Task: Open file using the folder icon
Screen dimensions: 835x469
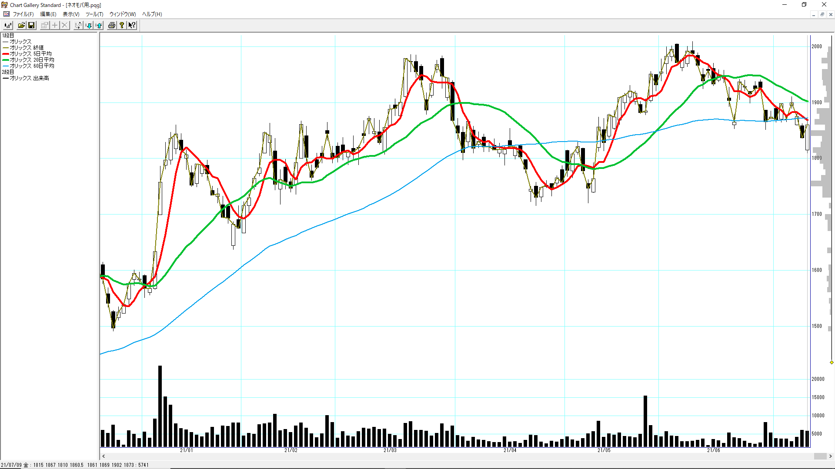Action: tap(21, 25)
